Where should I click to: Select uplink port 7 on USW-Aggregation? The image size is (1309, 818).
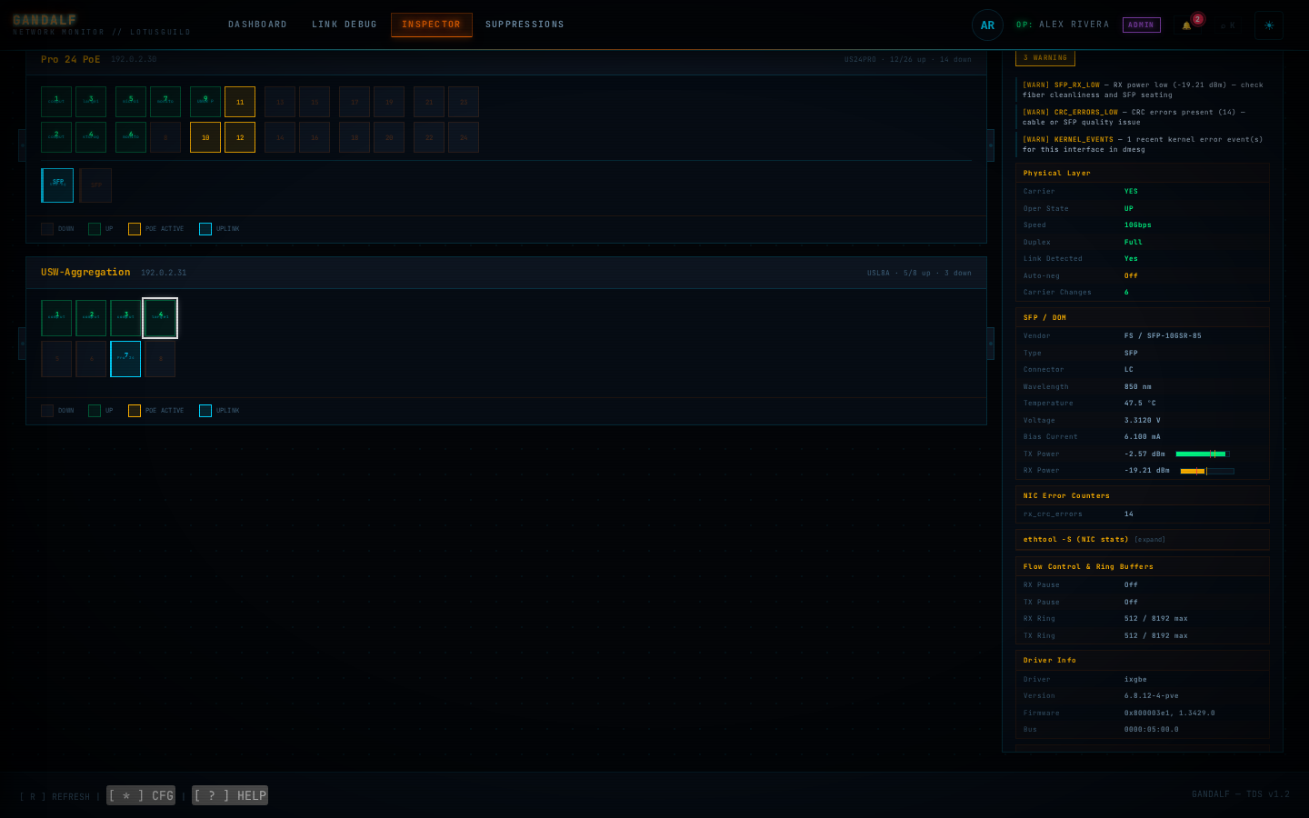(x=125, y=359)
